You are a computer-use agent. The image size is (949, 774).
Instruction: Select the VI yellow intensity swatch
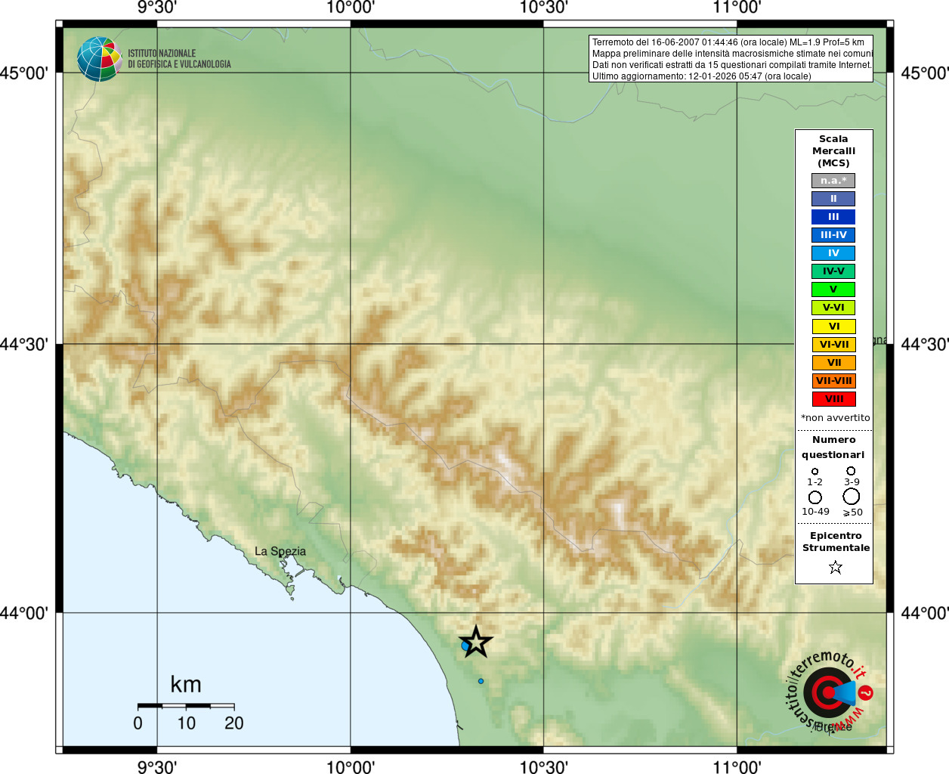pos(833,327)
